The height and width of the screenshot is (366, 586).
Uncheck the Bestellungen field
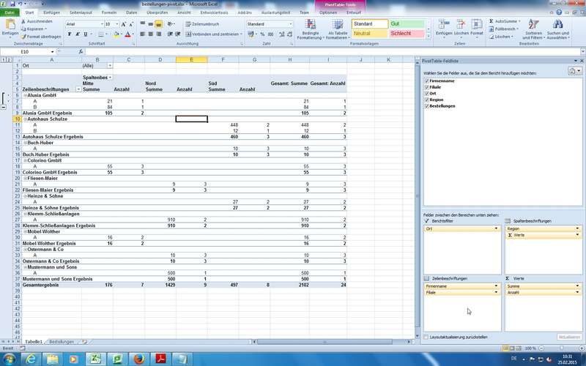[426, 106]
